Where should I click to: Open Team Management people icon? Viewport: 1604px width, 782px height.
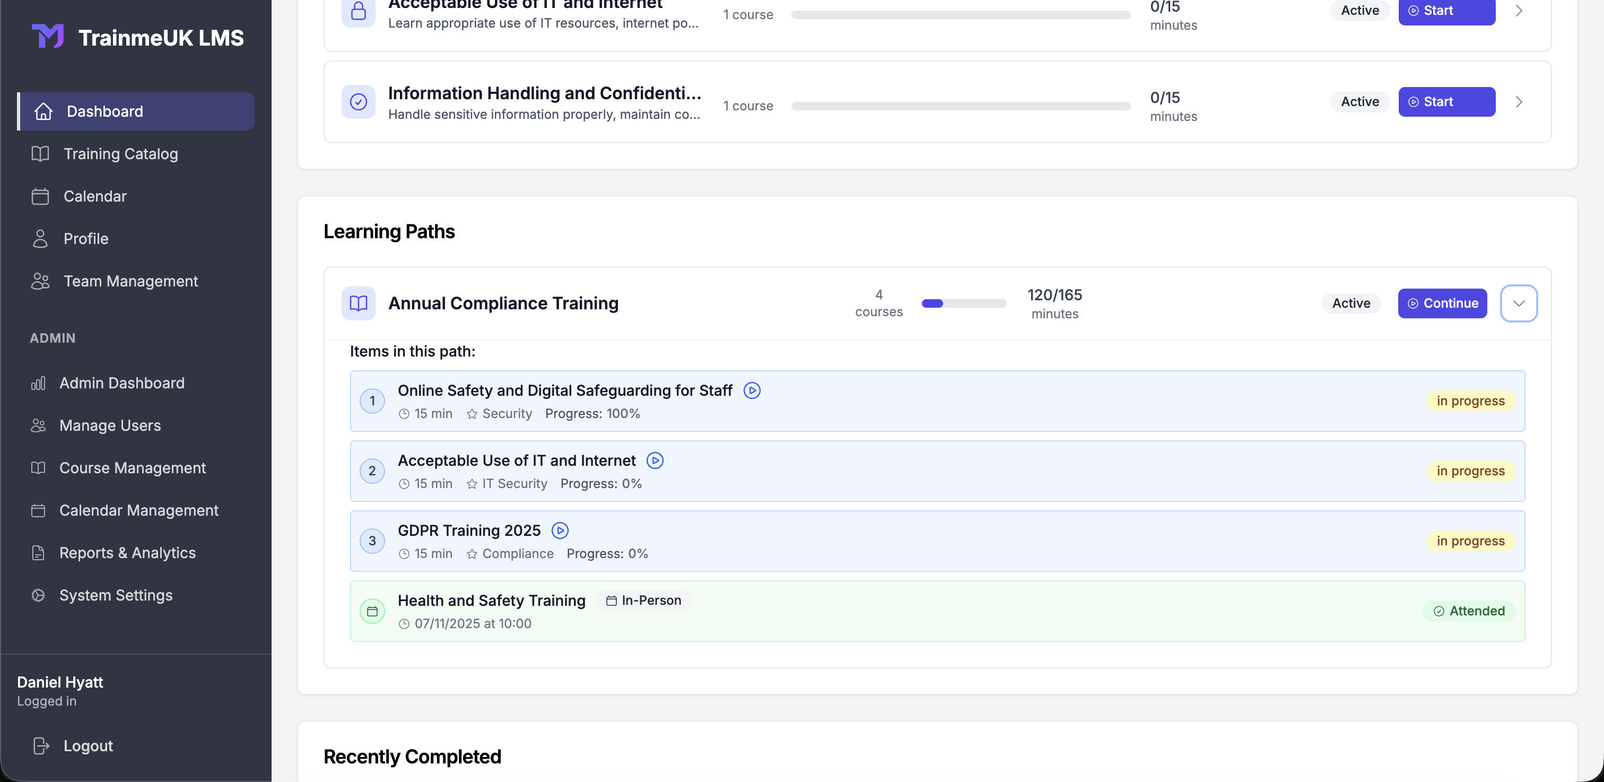click(40, 281)
